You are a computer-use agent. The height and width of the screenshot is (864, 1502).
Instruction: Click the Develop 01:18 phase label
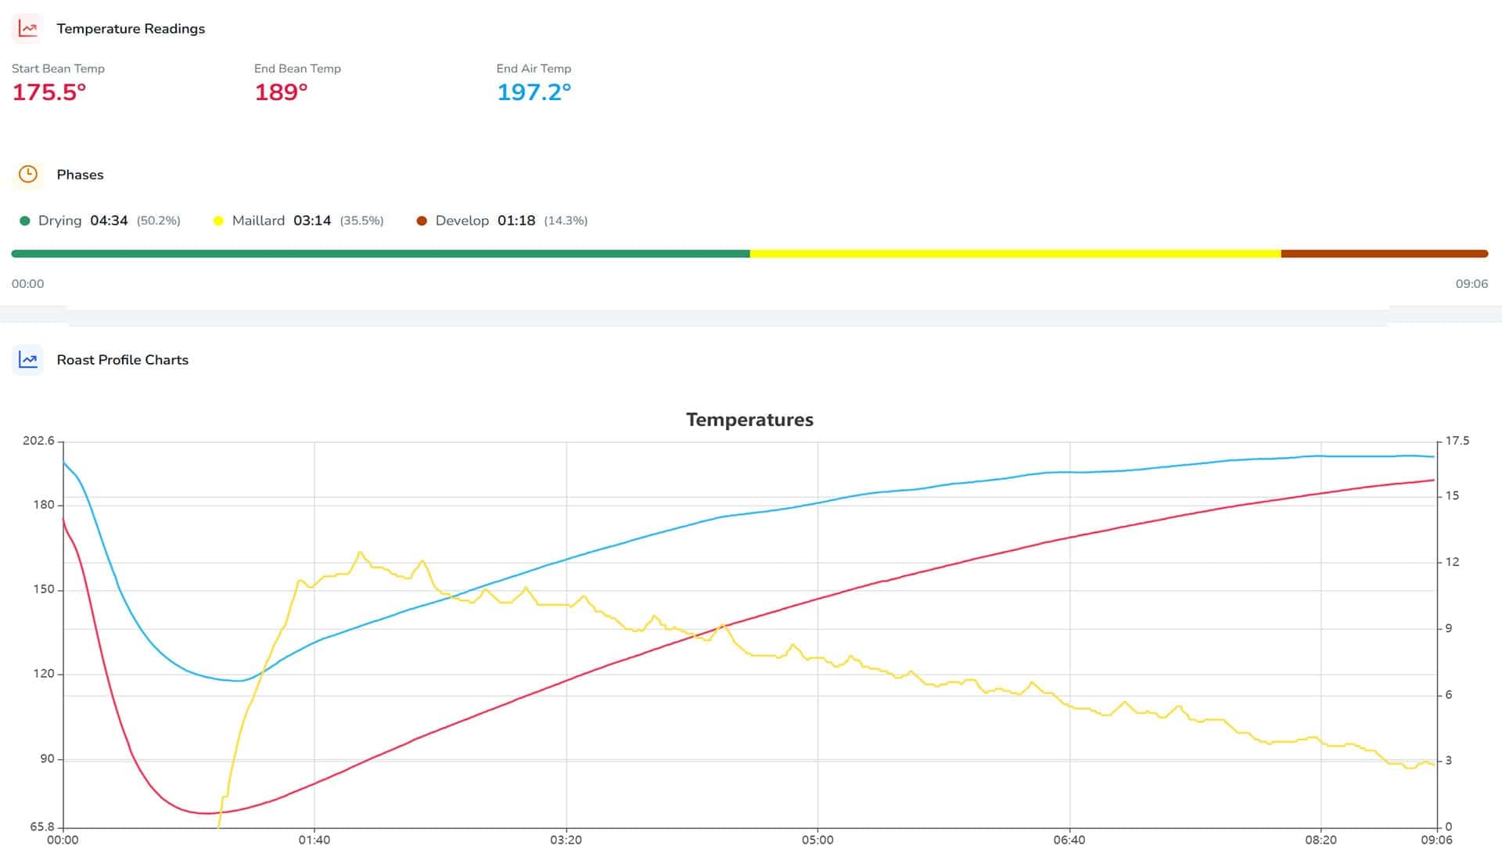tap(485, 221)
